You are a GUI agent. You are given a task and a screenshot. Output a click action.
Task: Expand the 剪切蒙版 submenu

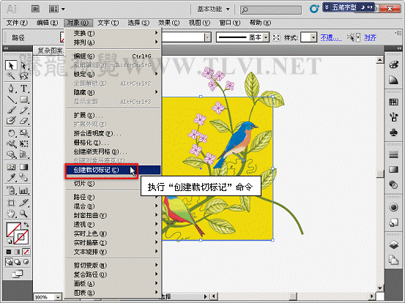[x=113, y=265]
